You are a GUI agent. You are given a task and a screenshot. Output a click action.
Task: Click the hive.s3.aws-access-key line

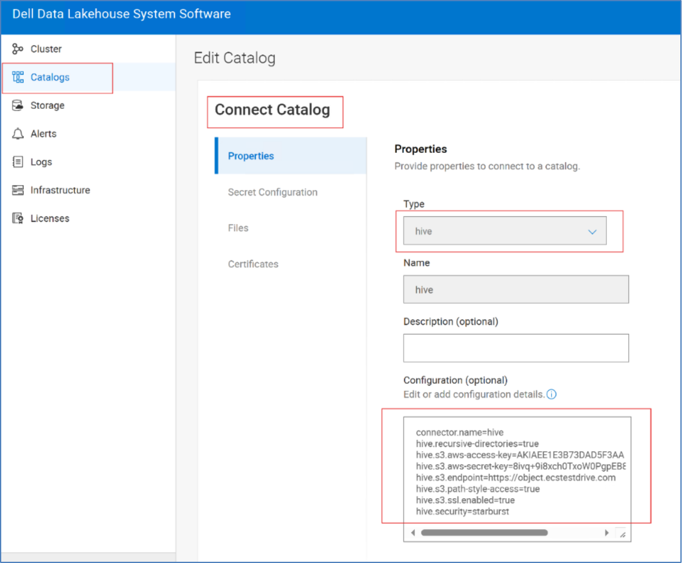click(x=520, y=455)
